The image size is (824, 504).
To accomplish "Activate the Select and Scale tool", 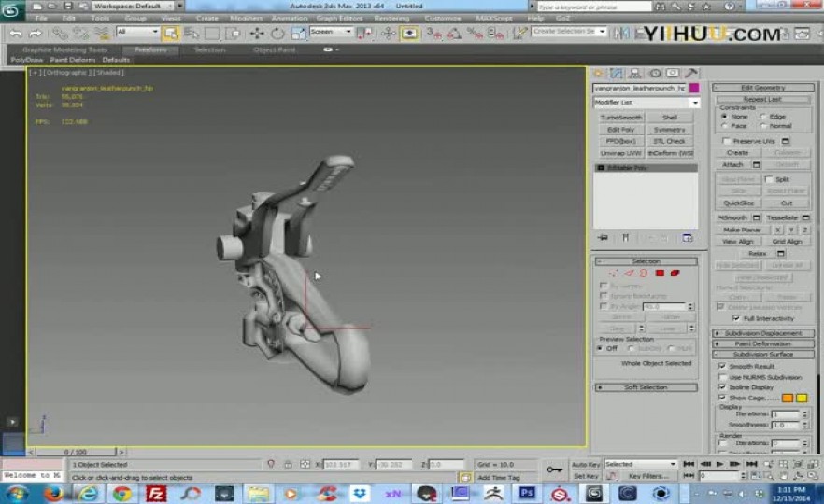I will (x=298, y=34).
